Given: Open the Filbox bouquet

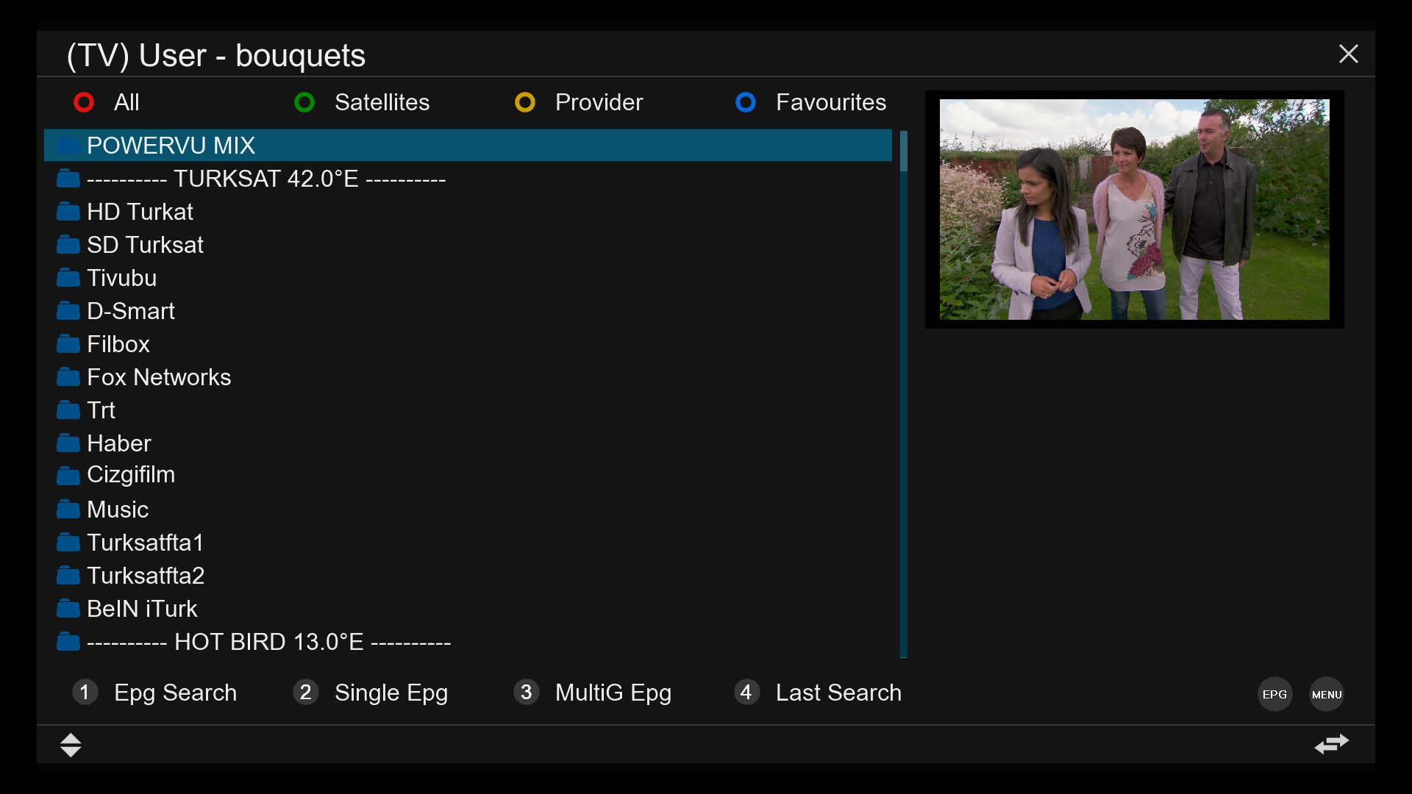Looking at the screenshot, I should 468,344.
